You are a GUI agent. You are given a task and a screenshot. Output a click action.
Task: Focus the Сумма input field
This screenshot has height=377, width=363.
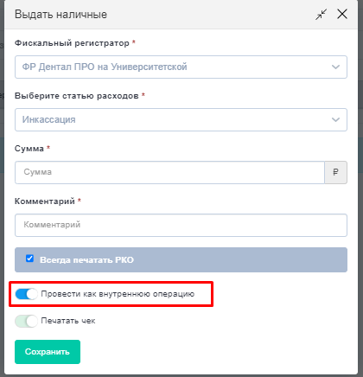169,172
